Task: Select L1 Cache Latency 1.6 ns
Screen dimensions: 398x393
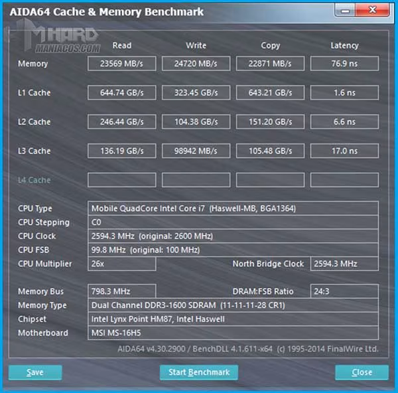Action: tap(344, 93)
